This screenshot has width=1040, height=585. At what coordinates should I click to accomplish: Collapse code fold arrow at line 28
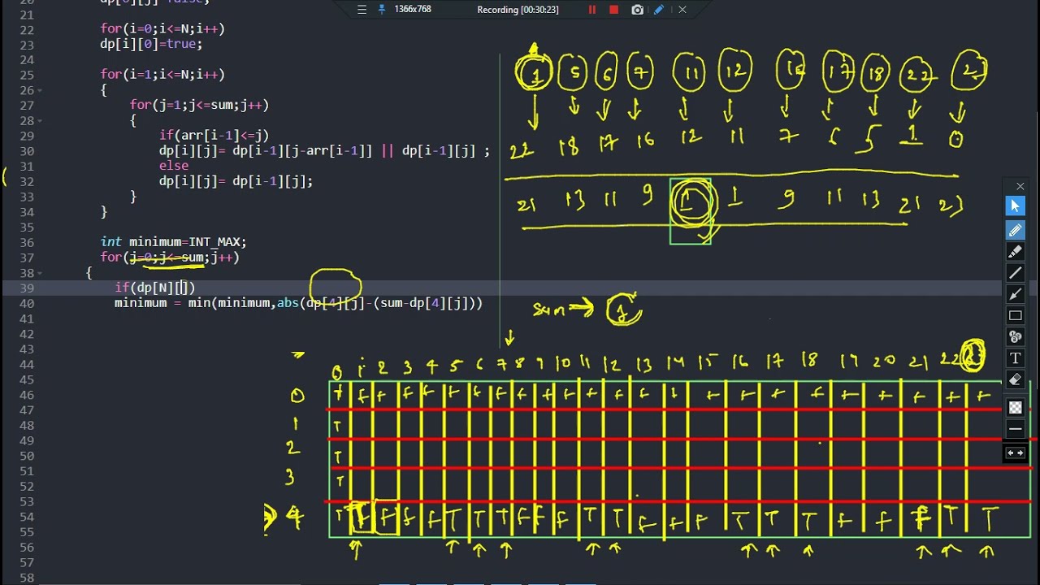(x=40, y=121)
